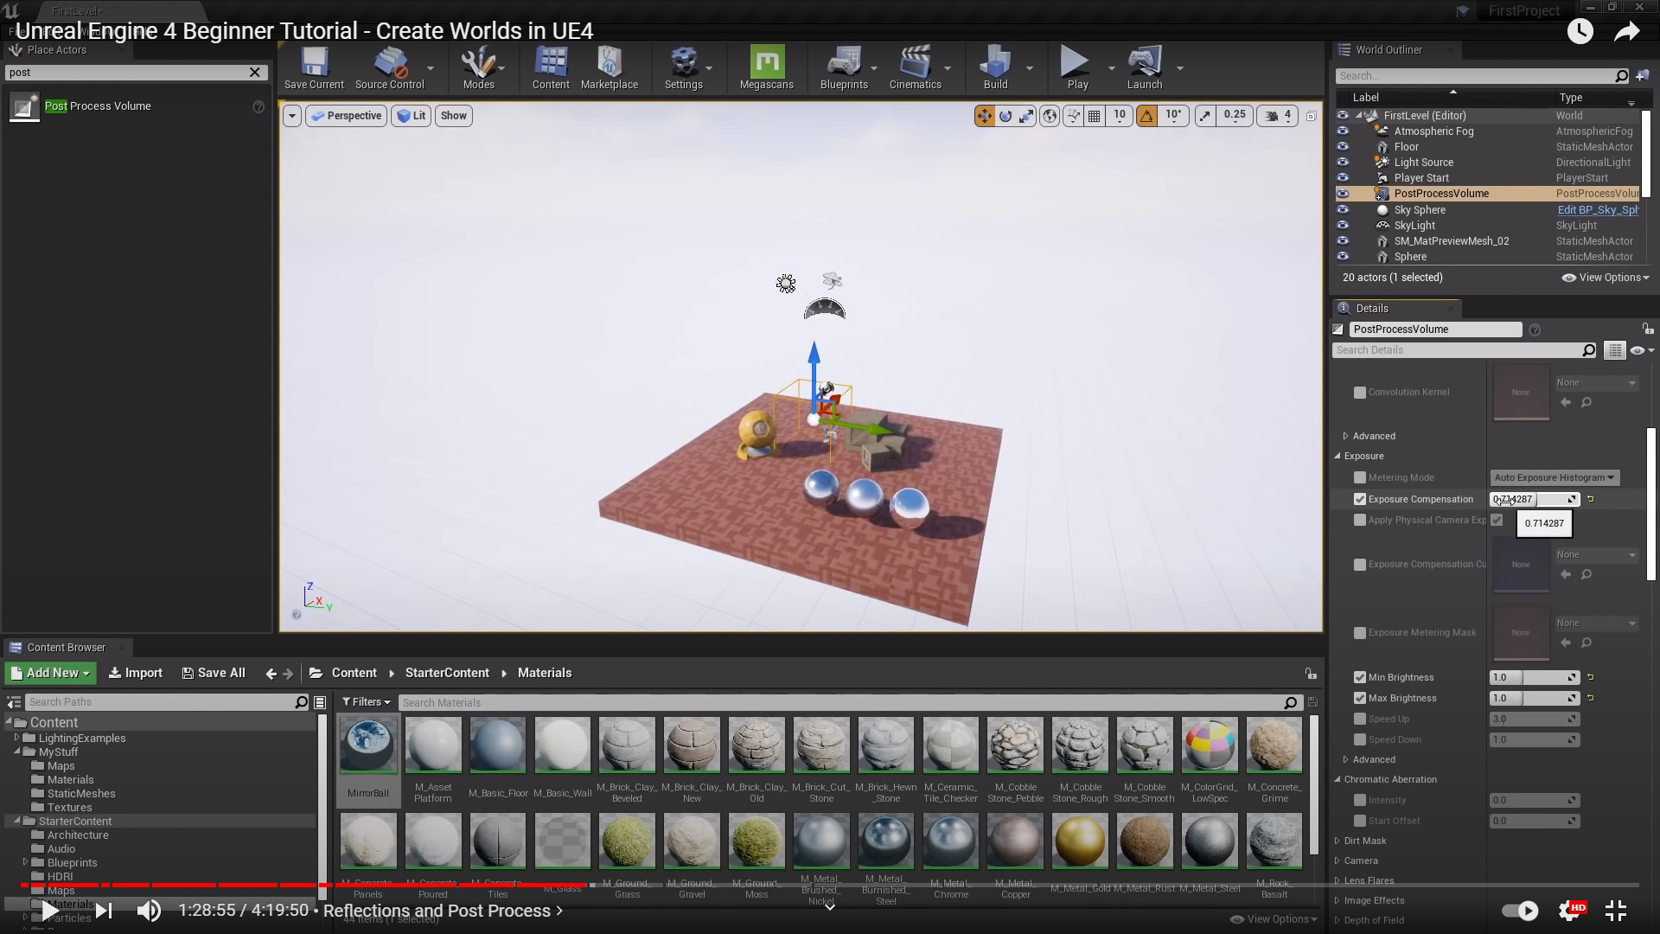Switch to the World Outliner tab
The image size is (1660, 934).
[1388, 50]
